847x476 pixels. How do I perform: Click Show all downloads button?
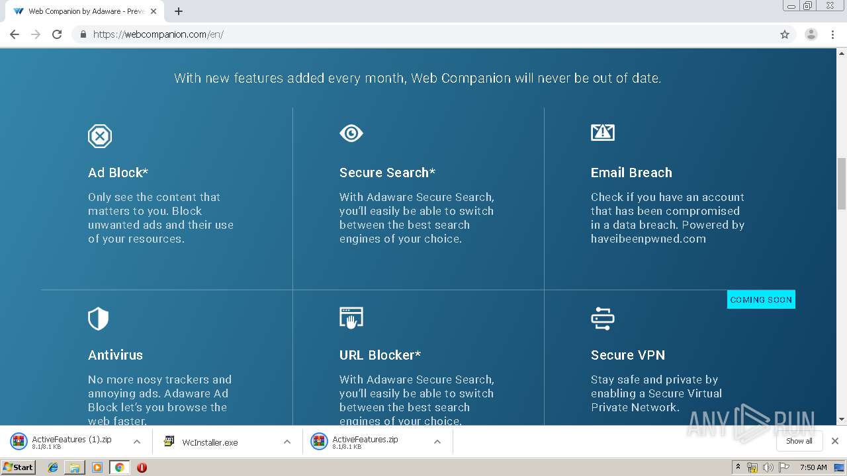799,441
